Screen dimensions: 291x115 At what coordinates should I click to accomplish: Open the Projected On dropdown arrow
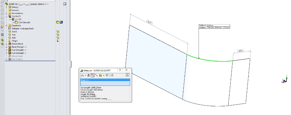104,75
